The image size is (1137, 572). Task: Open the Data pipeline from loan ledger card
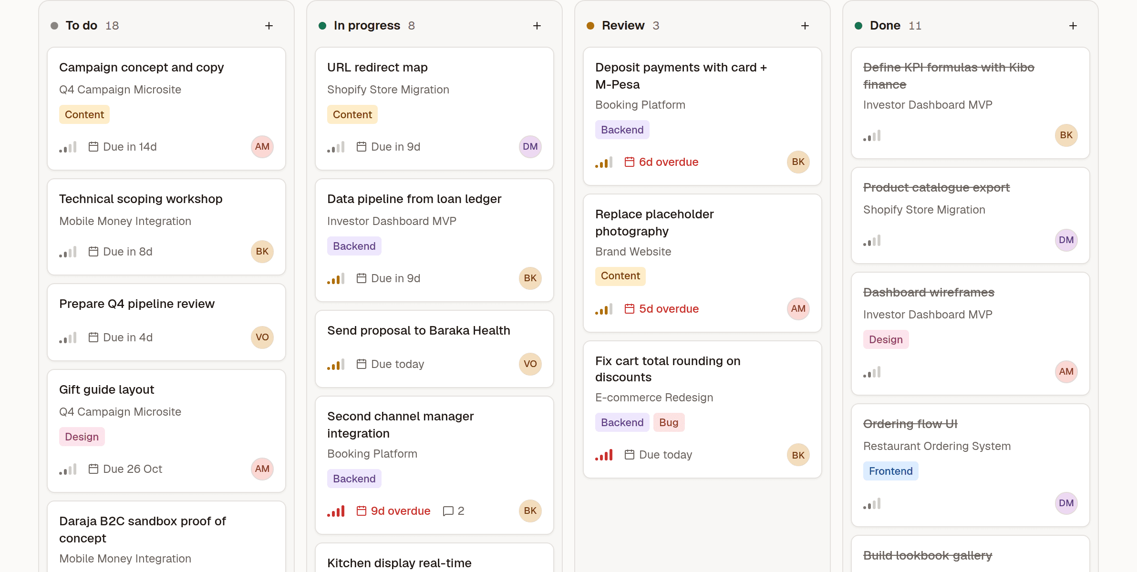(434, 240)
